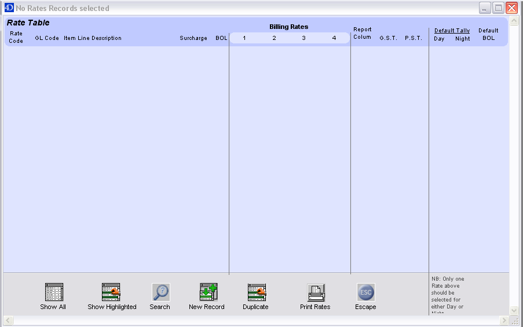This screenshot has height=327, width=523.
Task: Click the Rate Code column header
Action: tap(16, 37)
